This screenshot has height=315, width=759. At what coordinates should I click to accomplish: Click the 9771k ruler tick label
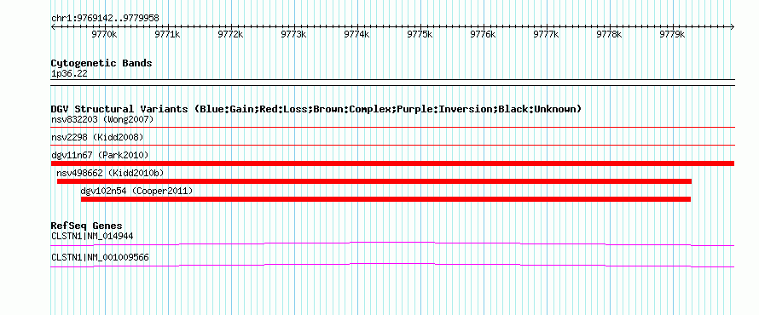tap(167, 34)
